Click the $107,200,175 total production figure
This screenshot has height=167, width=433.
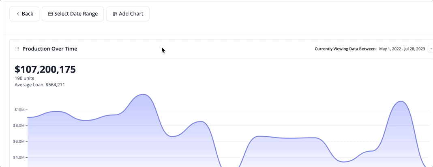(x=45, y=69)
